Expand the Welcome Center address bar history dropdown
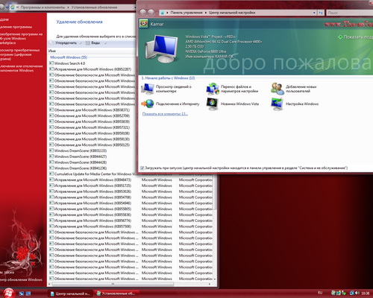The image size is (373, 298). pos(314,13)
